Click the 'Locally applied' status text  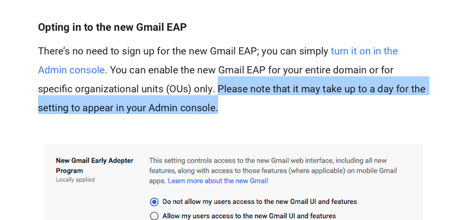click(75, 180)
